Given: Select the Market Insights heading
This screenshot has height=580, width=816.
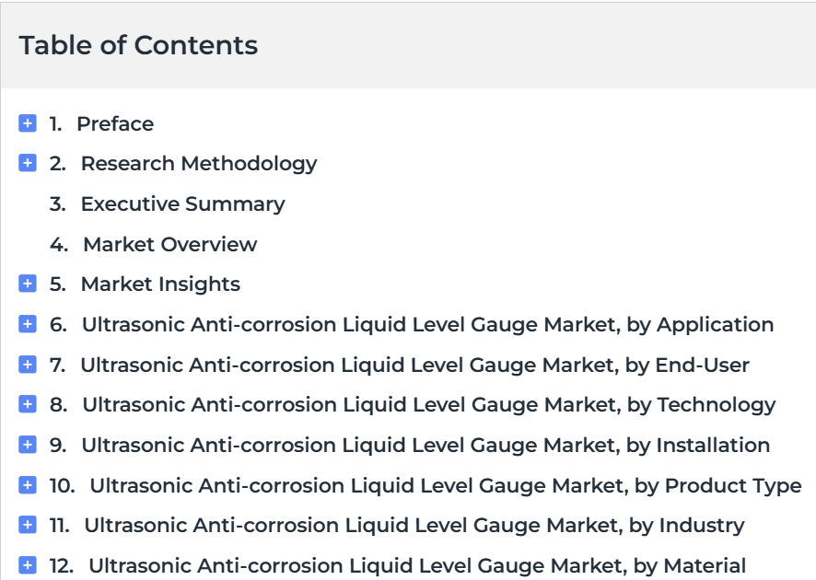Looking at the screenshot, I should point(160,284).
